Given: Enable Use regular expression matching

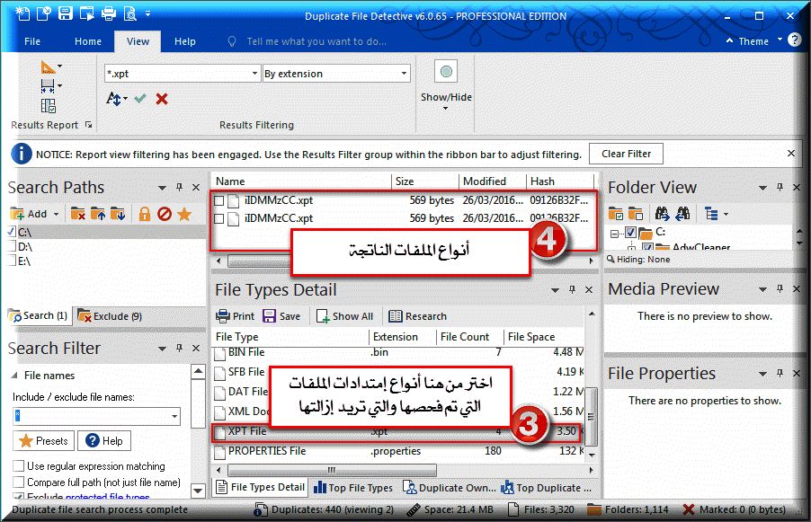Looking at the screenshot, I should click(x=19, y=466).
